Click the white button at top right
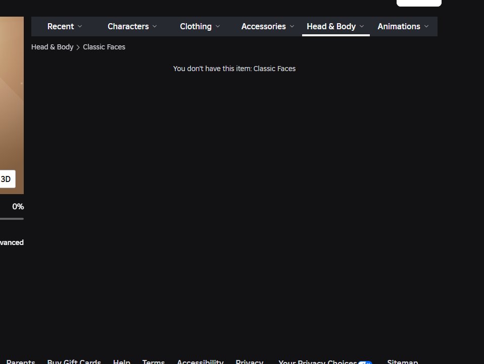This screenshot has height=364, width=484. tap(419, 3)
